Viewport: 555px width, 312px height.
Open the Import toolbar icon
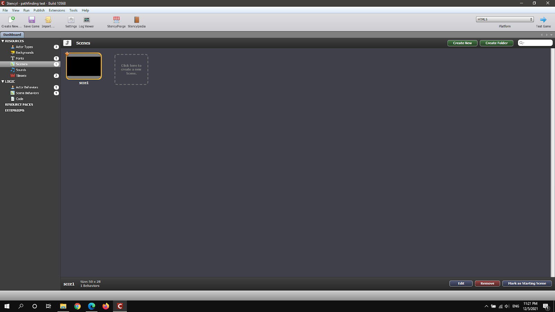[x=48, y=20]
